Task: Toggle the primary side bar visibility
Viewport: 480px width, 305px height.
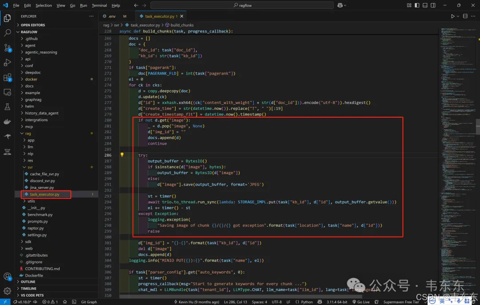Action: click(x=417, y=5)
